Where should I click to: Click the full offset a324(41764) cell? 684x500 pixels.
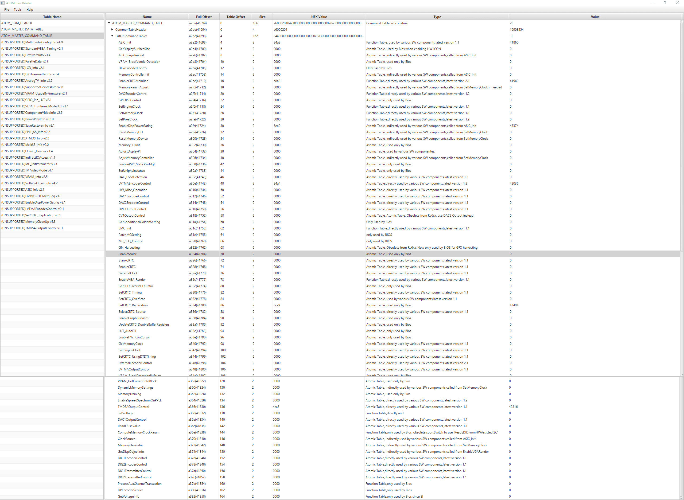click(x=204, y=254)
